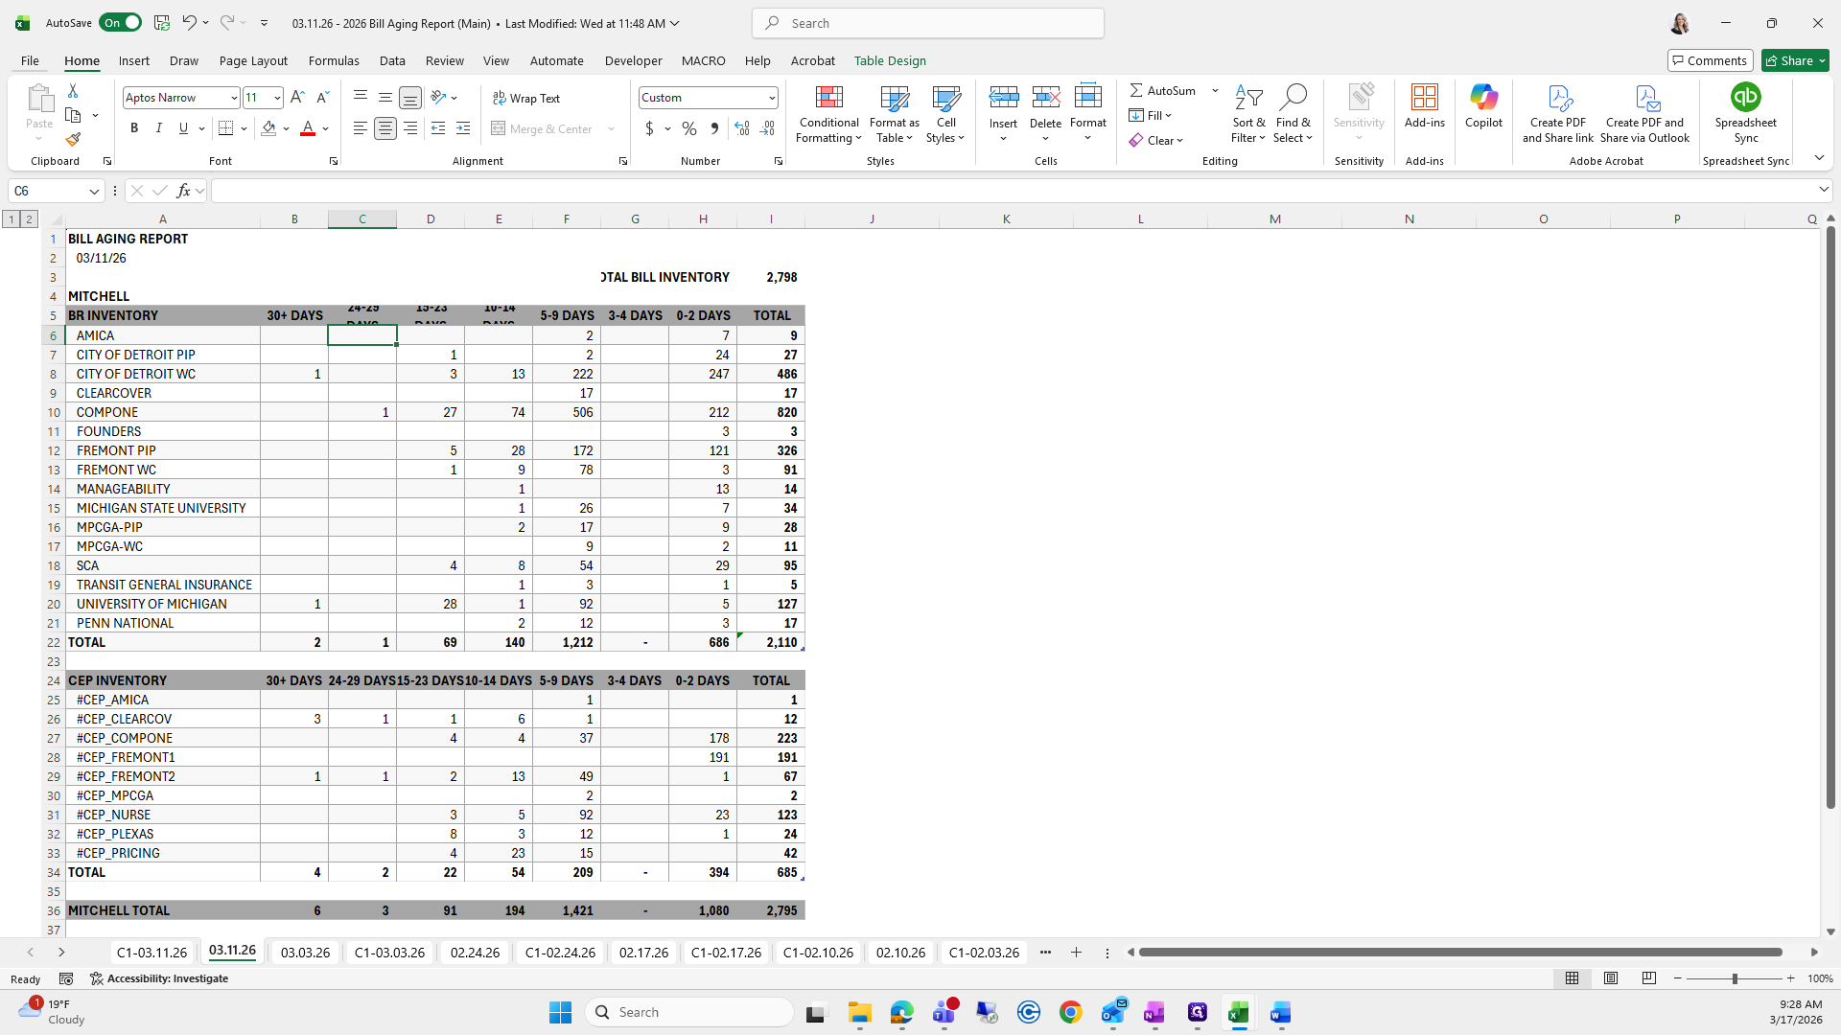Open the Formulas ribbon tab
1841x1035 pixels.
point(334,60)
